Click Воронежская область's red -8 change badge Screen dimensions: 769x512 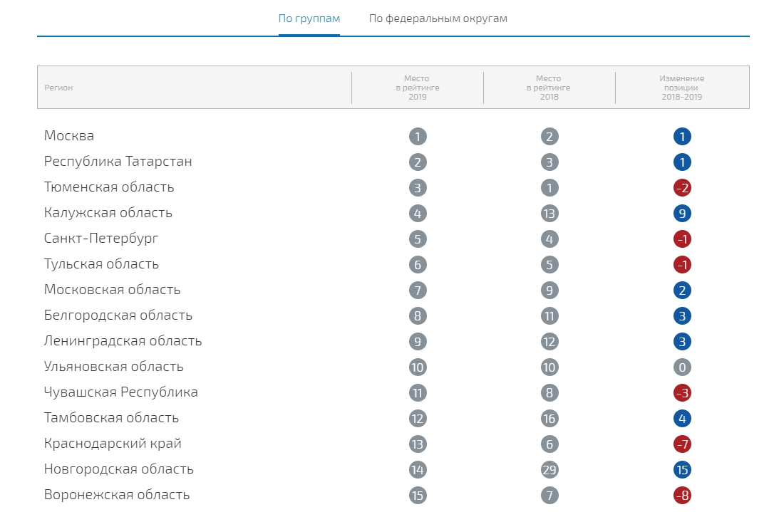[x=682, y=496]
